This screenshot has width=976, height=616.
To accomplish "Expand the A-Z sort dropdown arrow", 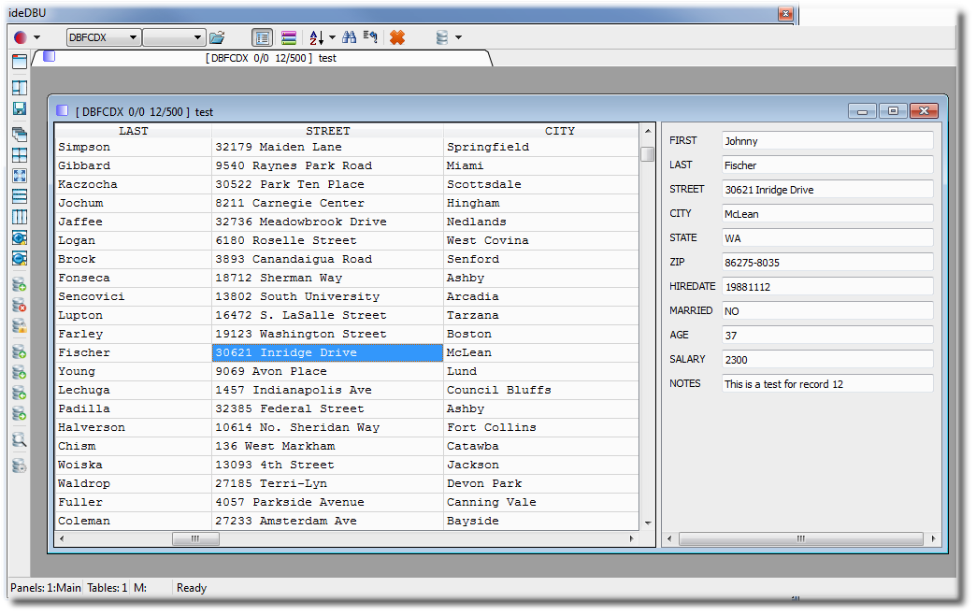I will coord(332,38).
